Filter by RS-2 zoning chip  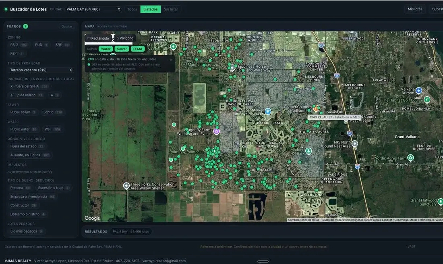click(x=19, y=45)
